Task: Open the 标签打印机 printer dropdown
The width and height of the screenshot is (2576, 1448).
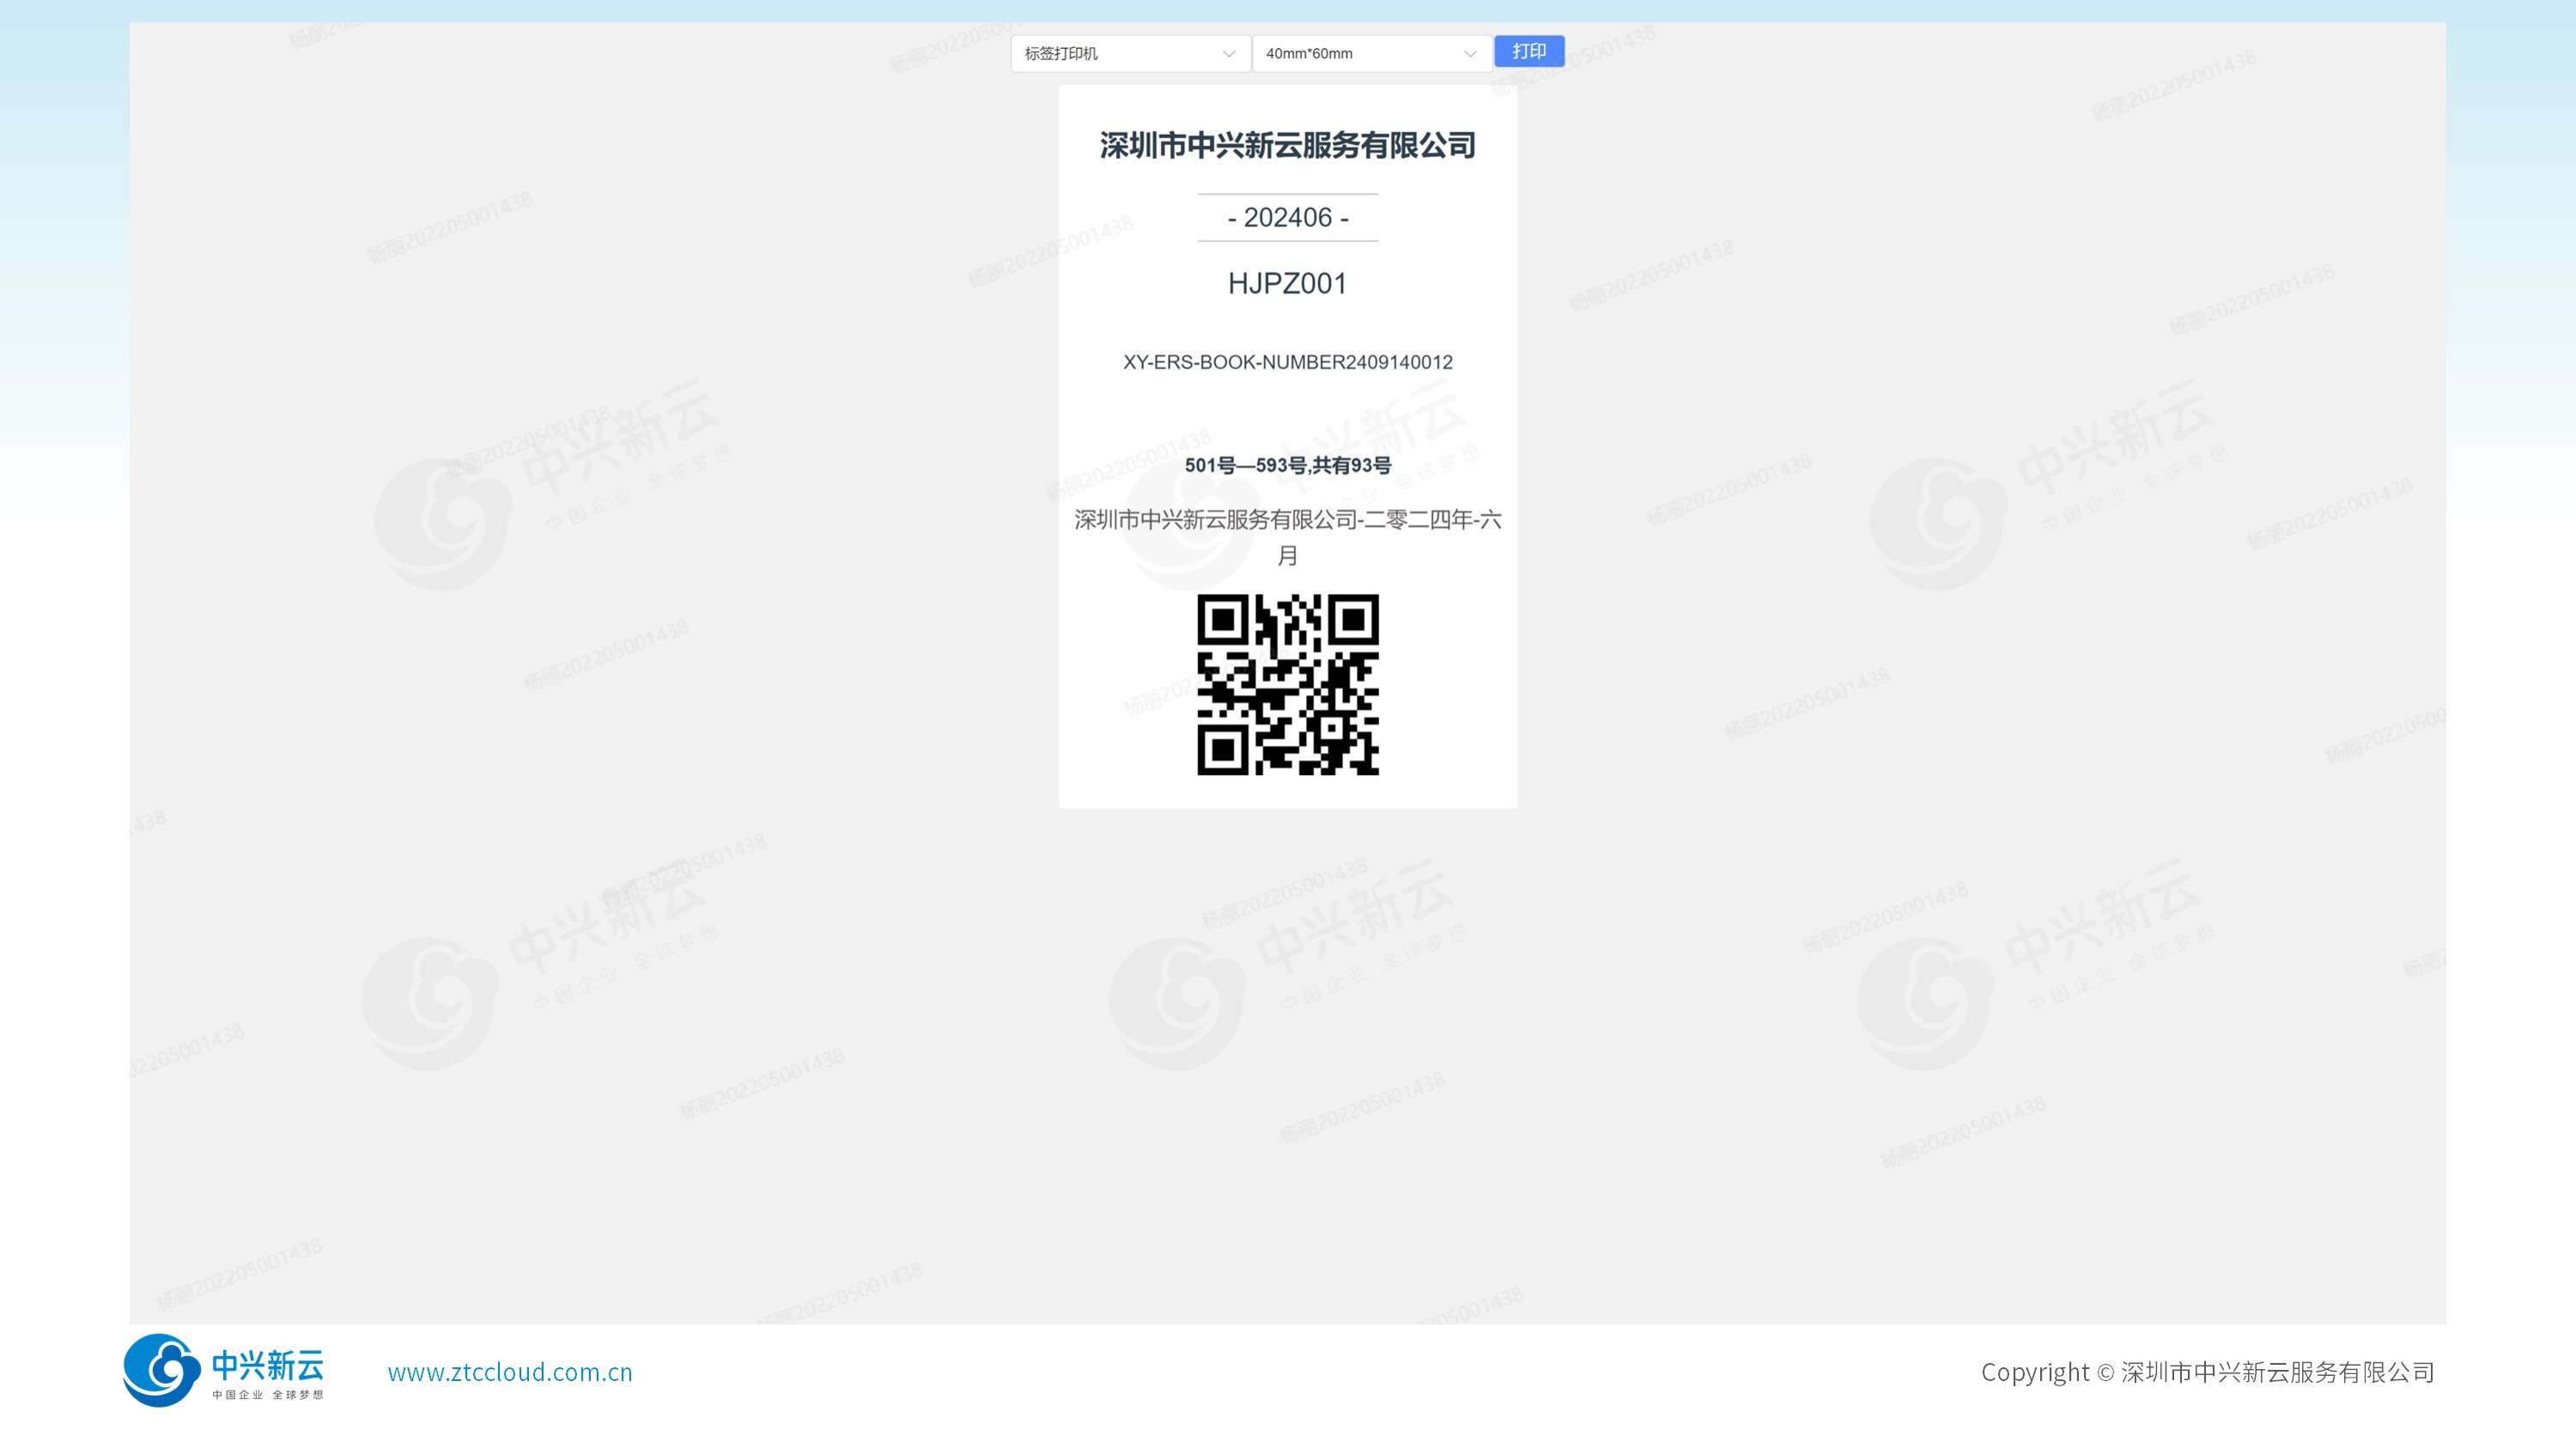Action: click(1130, 54)
